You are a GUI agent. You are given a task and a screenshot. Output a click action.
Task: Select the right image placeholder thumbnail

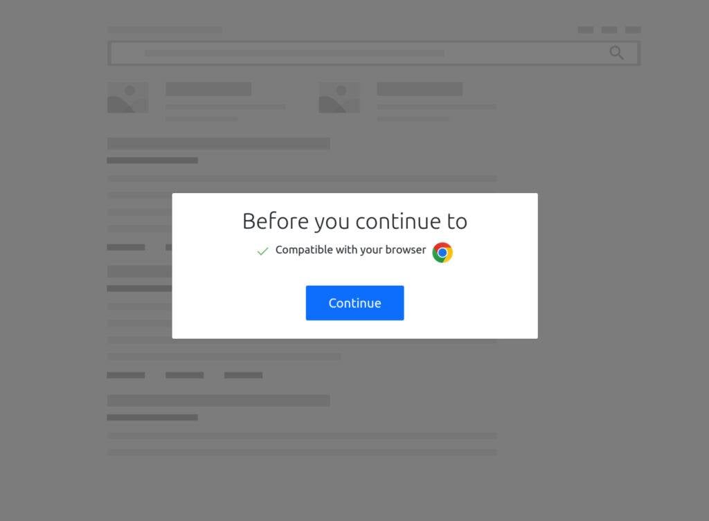(339, 97)
